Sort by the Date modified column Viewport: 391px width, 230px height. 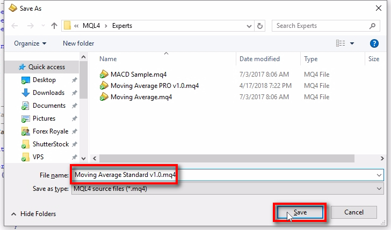259,59
